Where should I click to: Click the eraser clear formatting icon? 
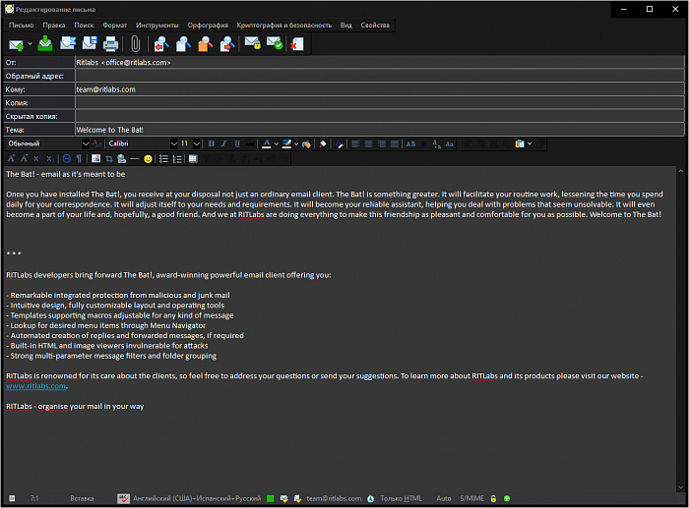pos(323,143)
